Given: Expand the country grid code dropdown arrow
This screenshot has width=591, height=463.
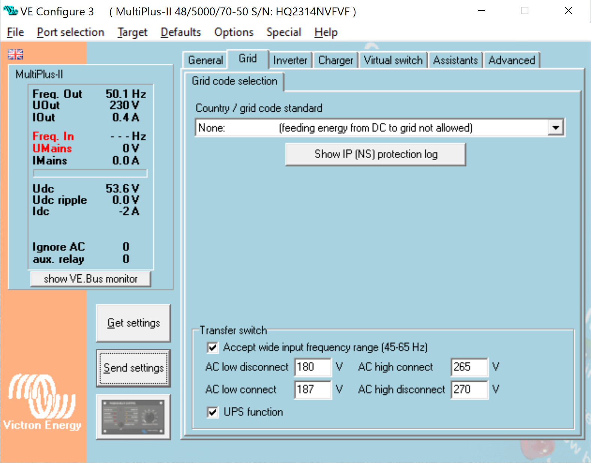Looking at the screenshot, I should (x=556, y=128).
